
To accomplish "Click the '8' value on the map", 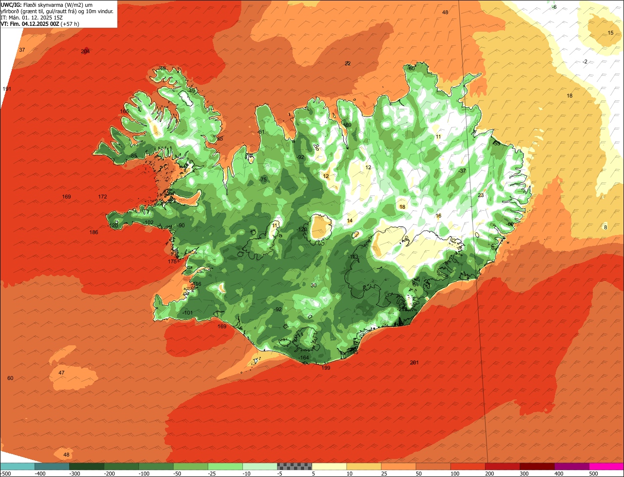I will pos(605,227).
